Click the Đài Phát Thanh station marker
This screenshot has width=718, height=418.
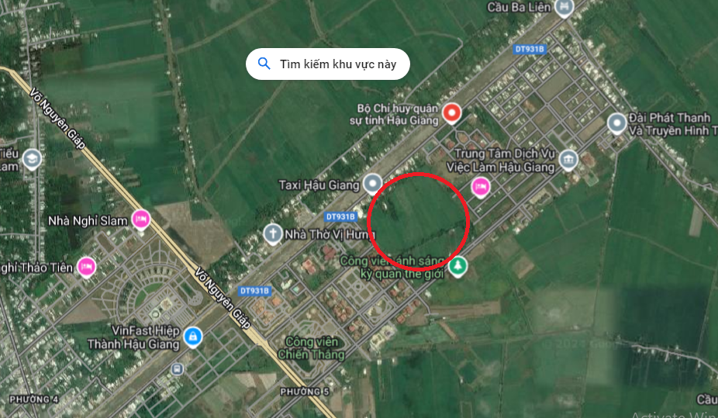pos(616,123)
